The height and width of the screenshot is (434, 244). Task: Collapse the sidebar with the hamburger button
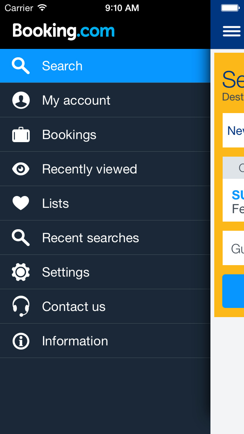click(x=231, y=31)
